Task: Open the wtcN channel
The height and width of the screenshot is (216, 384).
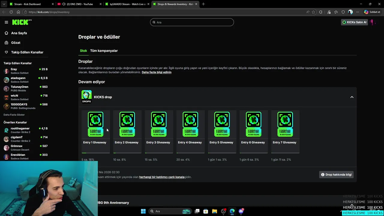Action: click(25, 97)
